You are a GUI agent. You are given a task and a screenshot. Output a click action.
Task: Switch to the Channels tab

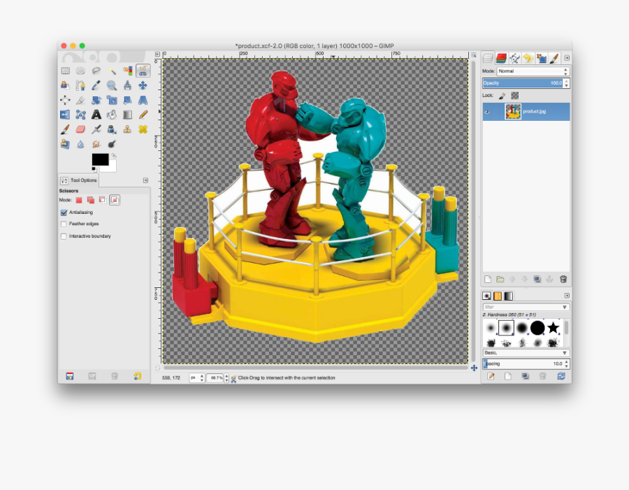tap(501, 58)
